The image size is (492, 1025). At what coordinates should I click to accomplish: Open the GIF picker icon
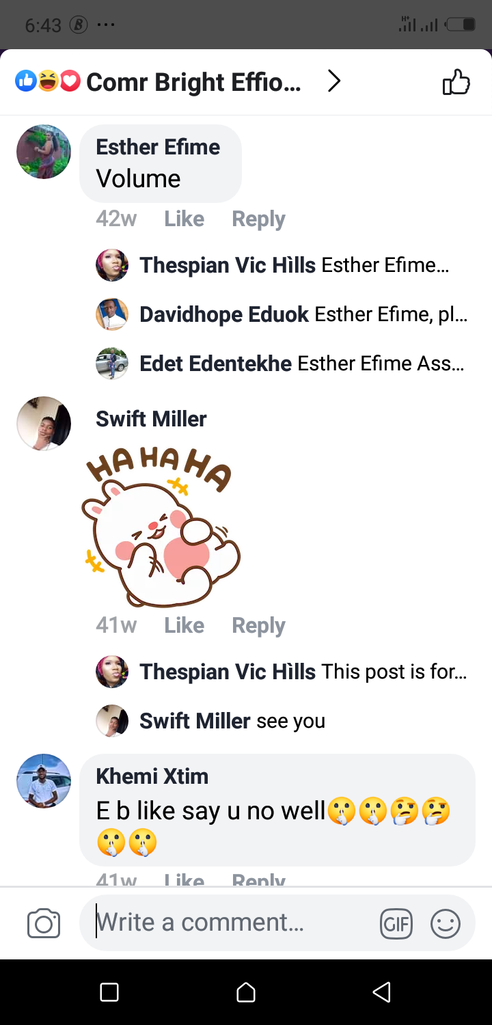coord(396,925)
